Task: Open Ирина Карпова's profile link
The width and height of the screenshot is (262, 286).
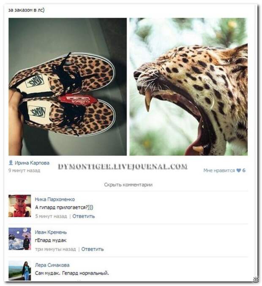Action: (x=32, y=163)
